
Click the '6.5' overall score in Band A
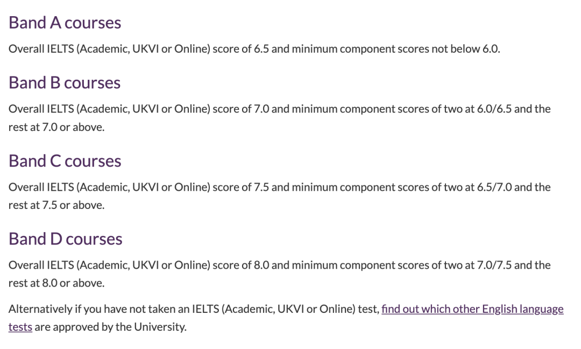pyautogui.click(x=261, y=49)
